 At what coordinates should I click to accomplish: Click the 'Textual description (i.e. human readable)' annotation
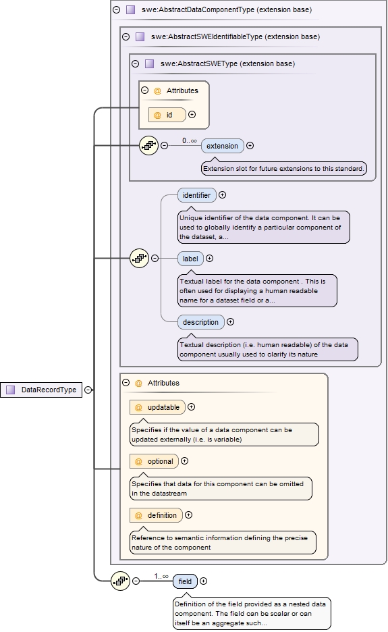click(267, 350)
